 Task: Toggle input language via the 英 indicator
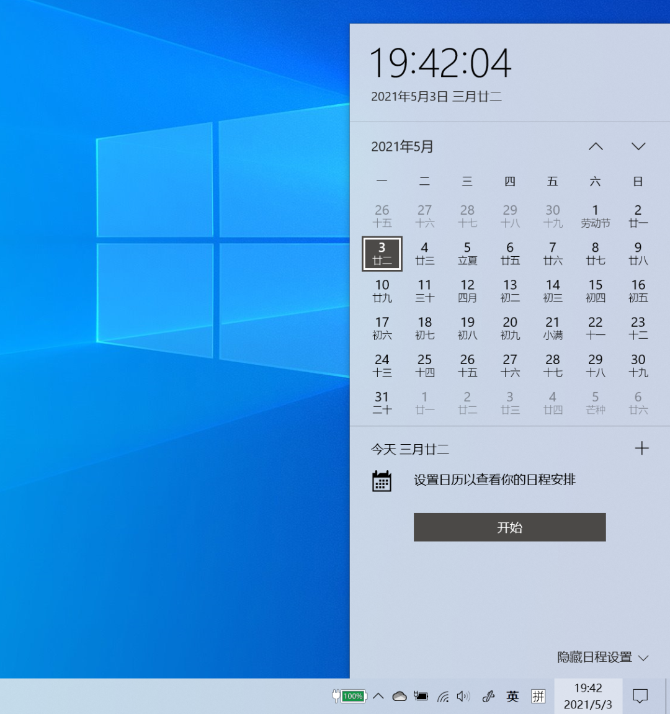coord(512,696)
